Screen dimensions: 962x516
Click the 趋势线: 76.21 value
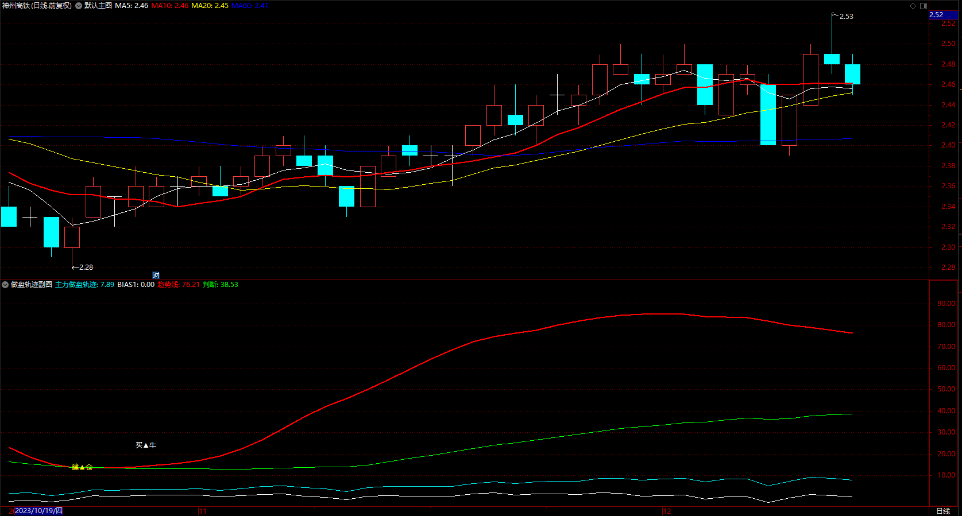coord(179,285)
